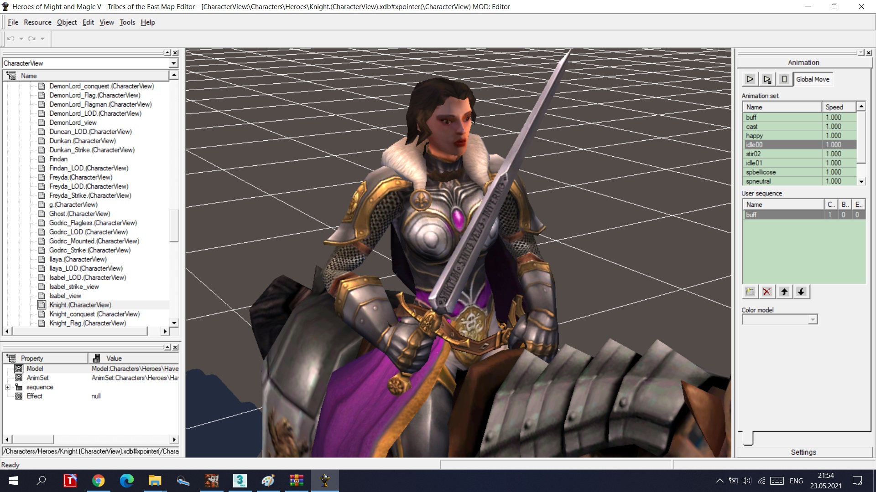The image size is (876, 492).
Task: Click the Animation panel title tab
Action: click(803, 62)
